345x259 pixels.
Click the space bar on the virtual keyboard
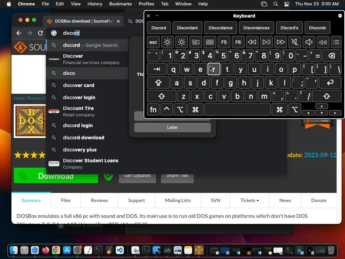point(238,110)
